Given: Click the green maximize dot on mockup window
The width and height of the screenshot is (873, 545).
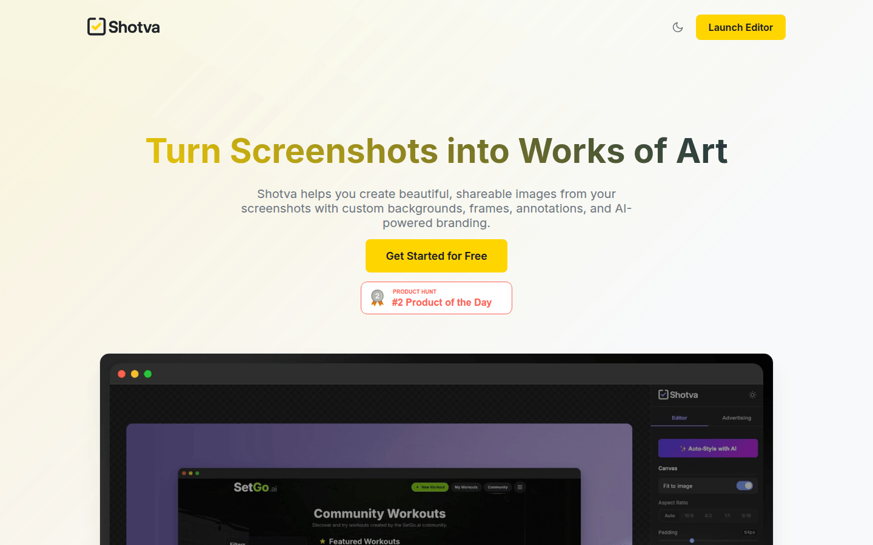Looking at the screenshot, I should 148,374.
